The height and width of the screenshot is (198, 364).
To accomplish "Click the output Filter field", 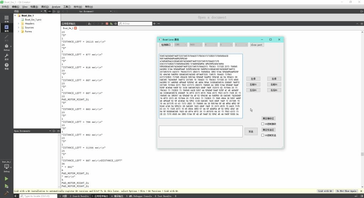I will (135, 24).
